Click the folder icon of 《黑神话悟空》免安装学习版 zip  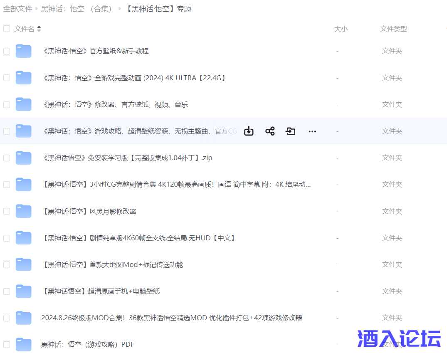[24, 158]
